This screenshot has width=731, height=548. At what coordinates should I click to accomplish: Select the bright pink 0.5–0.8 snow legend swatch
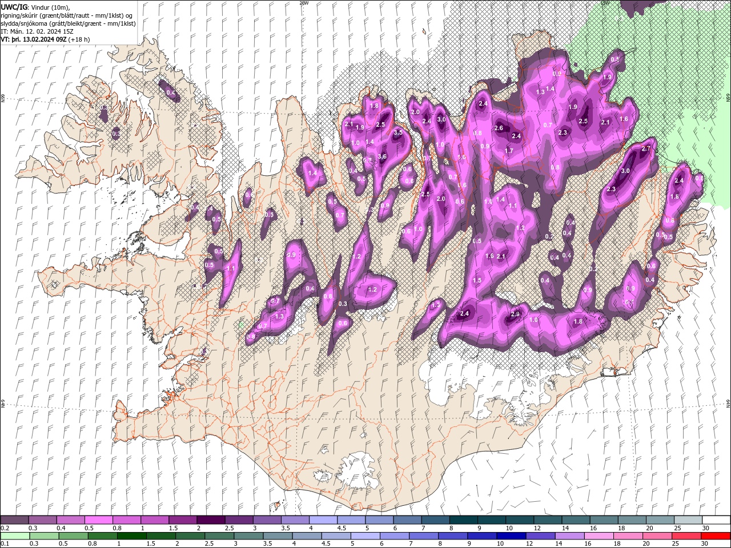coord(98,520)
